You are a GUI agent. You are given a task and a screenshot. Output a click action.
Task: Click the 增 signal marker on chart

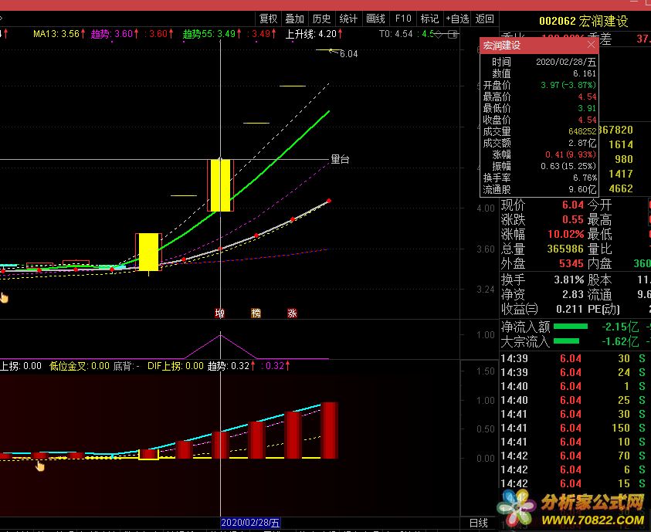tap(220, 313)
